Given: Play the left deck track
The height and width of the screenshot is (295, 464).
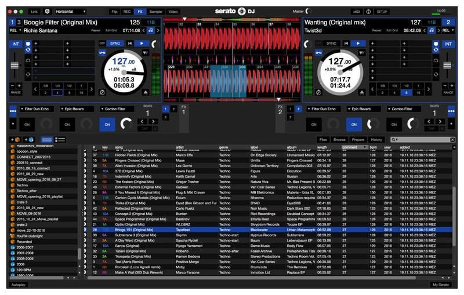Looking at the screenshot, I should point(142,43).
